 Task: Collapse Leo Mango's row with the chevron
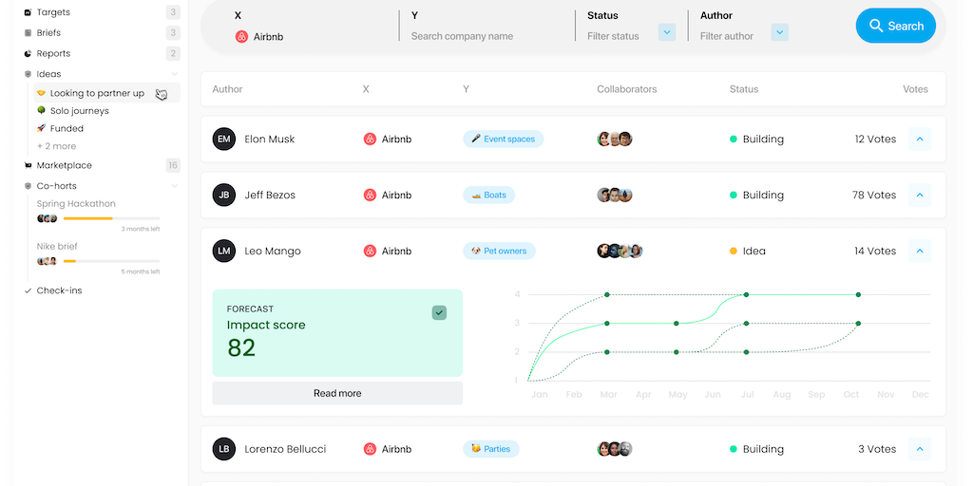(920, 251)
